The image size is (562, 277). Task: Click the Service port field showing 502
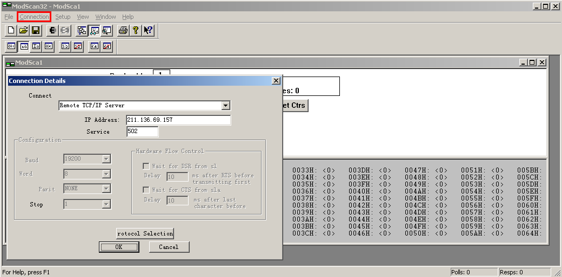point(142,131)
